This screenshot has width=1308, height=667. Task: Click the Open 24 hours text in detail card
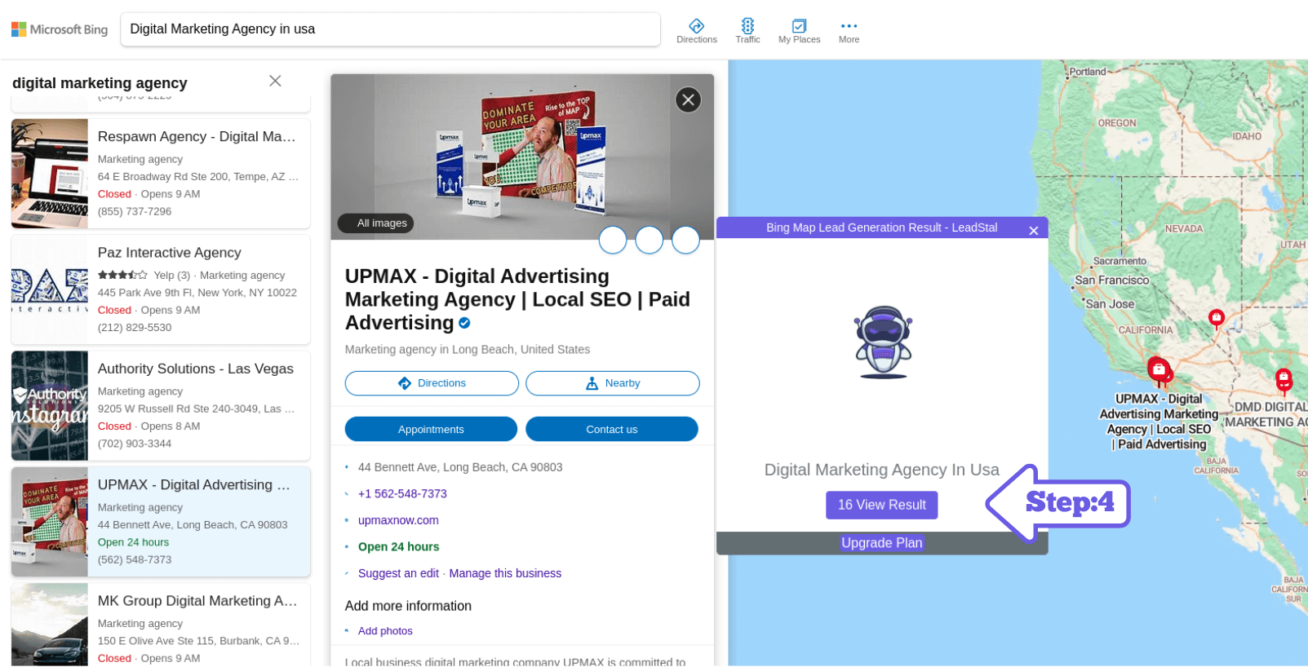[x=398, y=547]
